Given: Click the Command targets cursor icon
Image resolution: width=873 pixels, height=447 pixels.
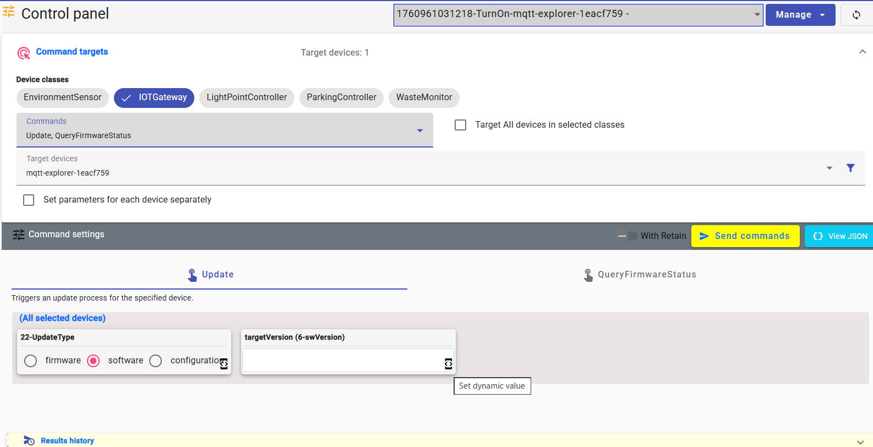Looking at the screenshot, I should click(x=24, y=53).
